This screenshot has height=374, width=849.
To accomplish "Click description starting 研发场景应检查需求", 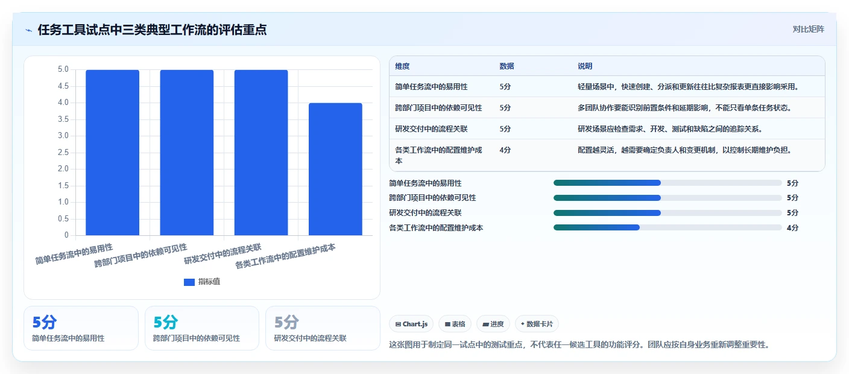I will point(671,129).
